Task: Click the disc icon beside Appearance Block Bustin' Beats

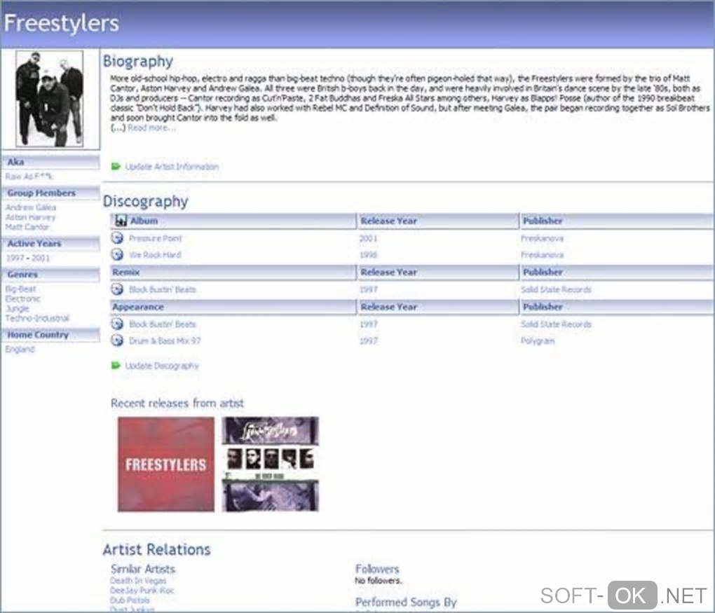Action: click(x=117, y=324)
